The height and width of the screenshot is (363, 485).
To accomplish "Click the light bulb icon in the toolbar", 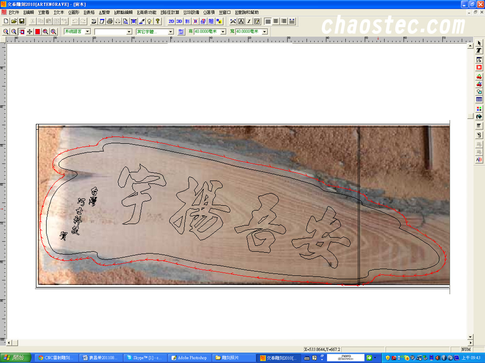I will pos(150,21).
